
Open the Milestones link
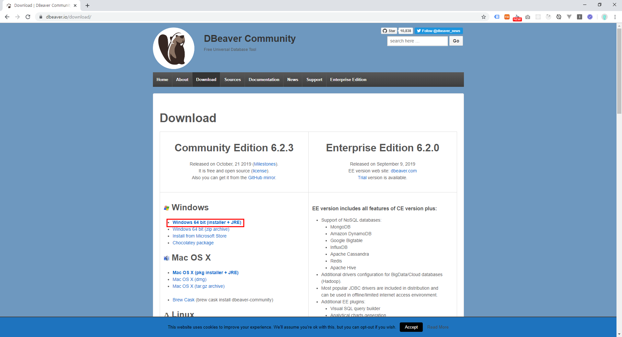265,164
